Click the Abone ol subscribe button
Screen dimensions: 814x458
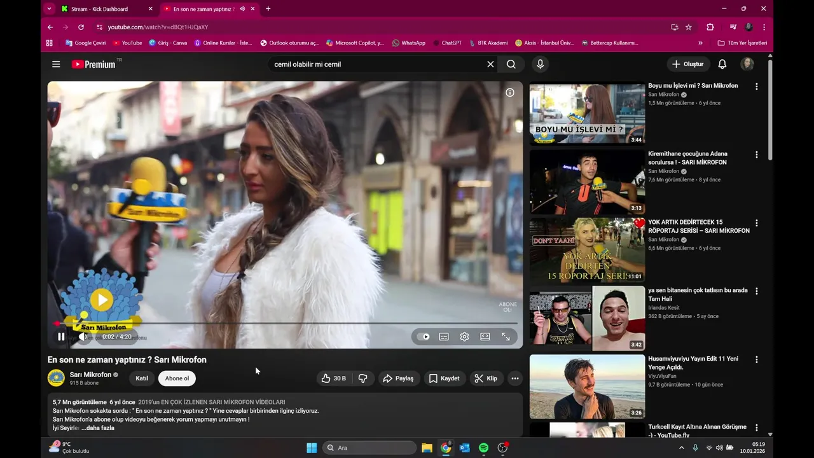click(x=177, y=378)
